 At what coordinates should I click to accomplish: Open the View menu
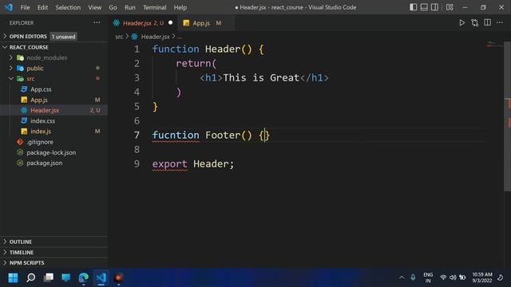click(94, 7)
